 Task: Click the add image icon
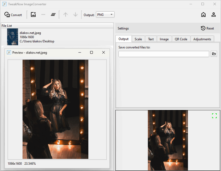click(x=33, y=15)
